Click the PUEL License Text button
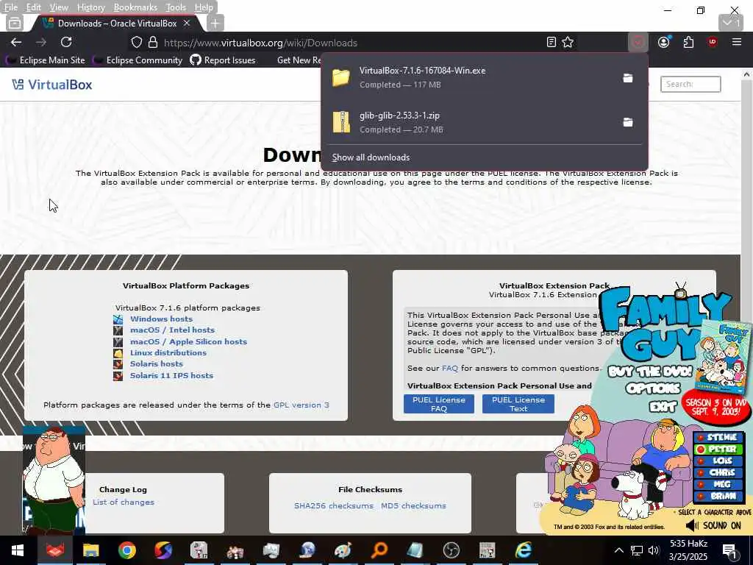Viewport: 753px width, 565px height. point(518,404)
